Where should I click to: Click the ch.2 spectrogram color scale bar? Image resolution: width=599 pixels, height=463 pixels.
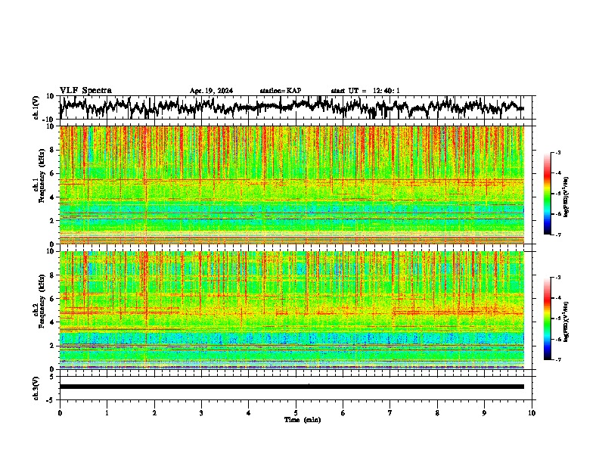(x=547, y=319)
